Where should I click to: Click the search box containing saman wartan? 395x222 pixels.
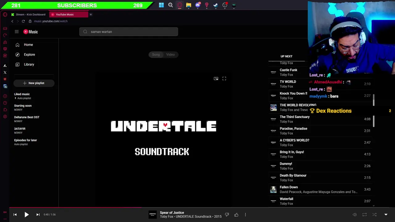[129, 32]
